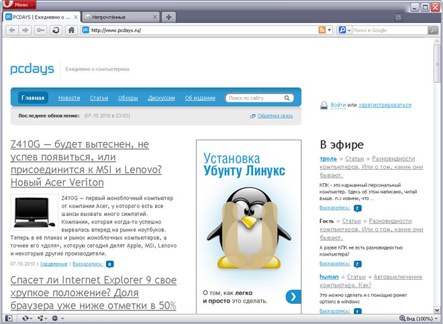This screenshot has height=324, width=443.
Task: Open the search engine selector dropdown
Action: 345,30
